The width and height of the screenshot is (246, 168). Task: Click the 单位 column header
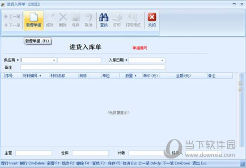pos(110,76)
